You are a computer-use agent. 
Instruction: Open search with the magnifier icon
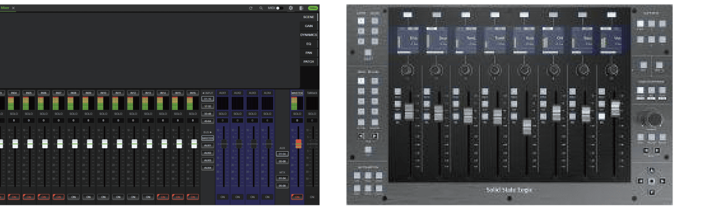click(x=261, y=8)
